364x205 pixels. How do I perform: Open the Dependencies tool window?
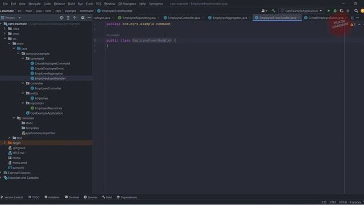[127, 198]
